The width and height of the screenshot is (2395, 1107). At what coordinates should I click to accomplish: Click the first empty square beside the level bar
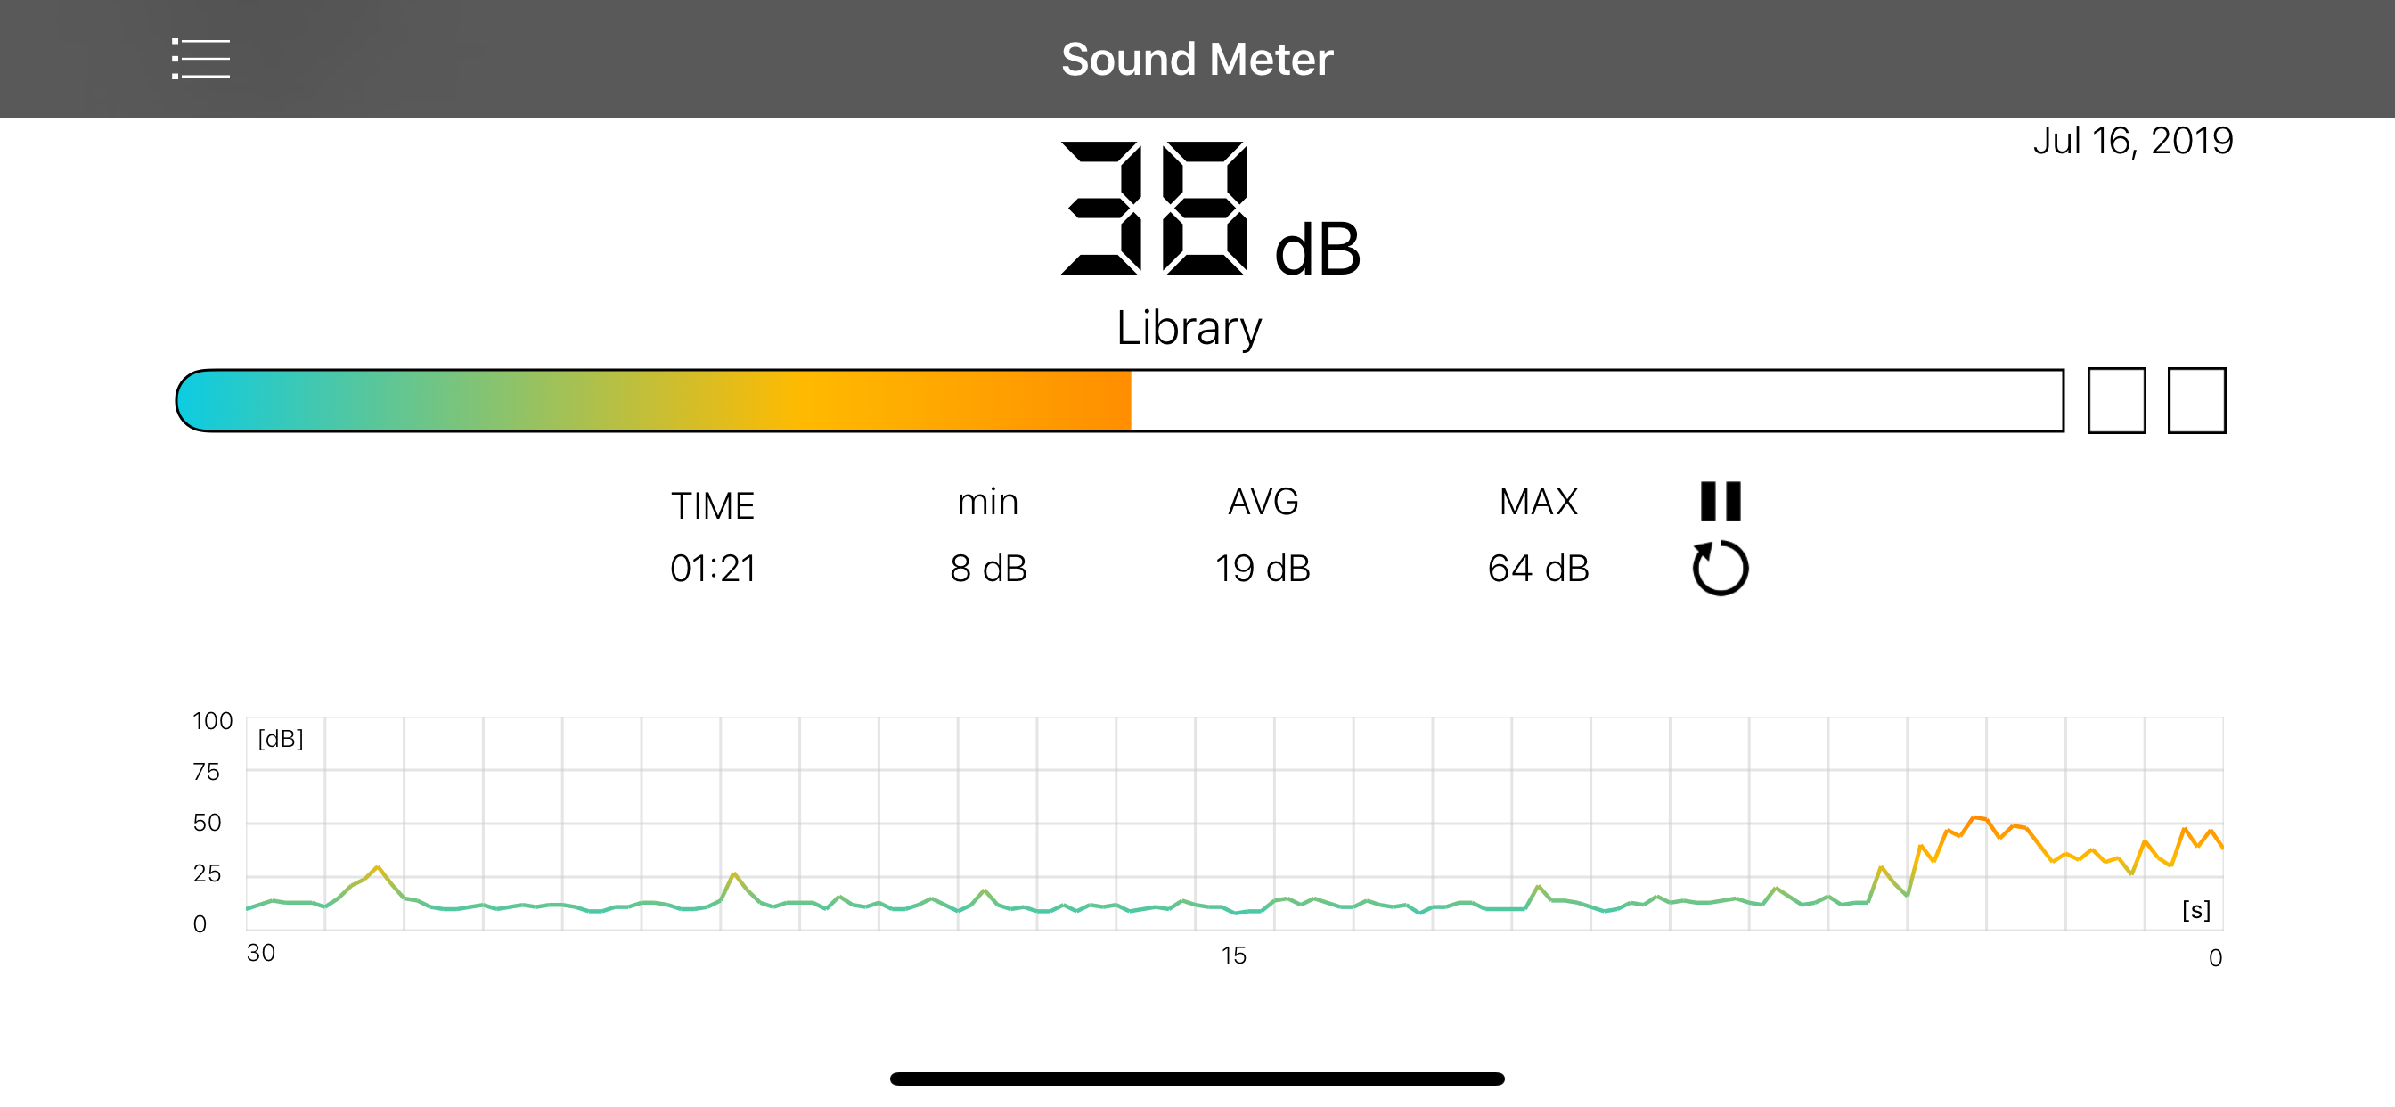(2116, 401)
